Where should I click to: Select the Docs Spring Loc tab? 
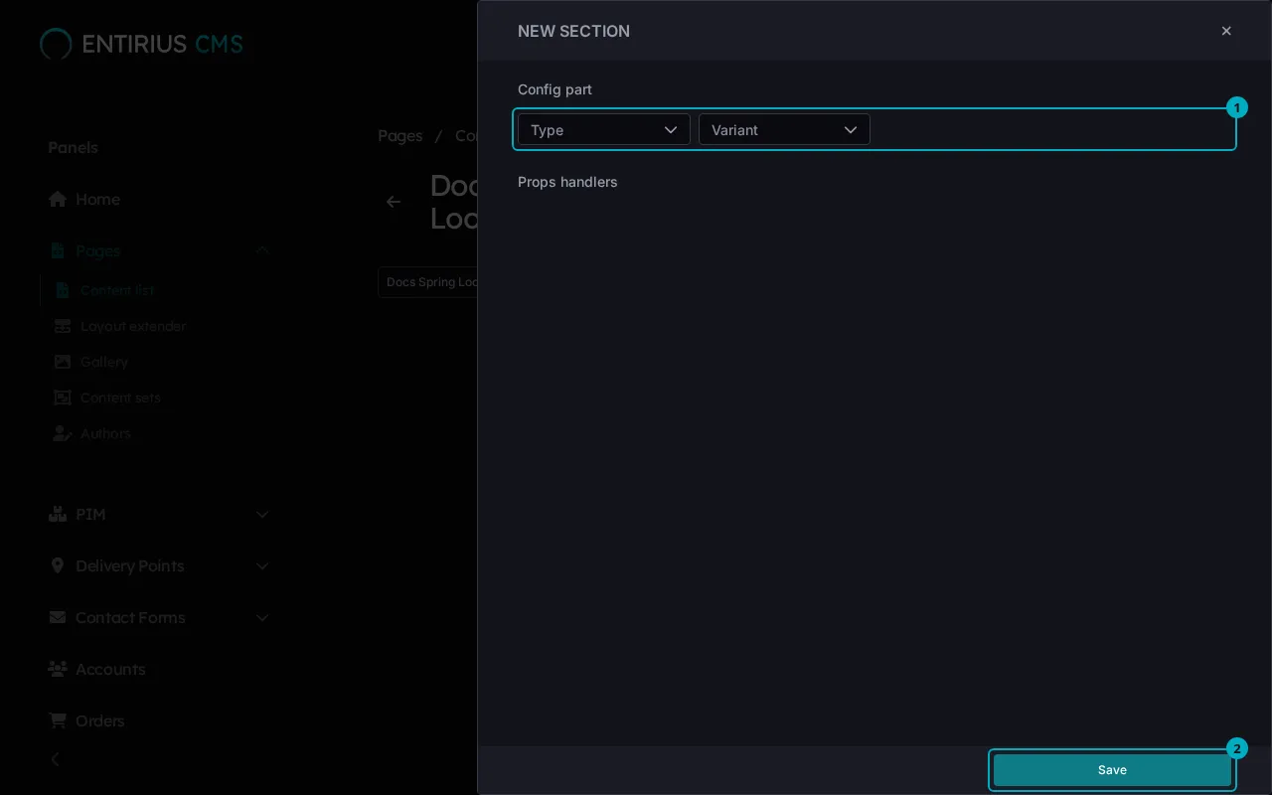tap(428, 282)
